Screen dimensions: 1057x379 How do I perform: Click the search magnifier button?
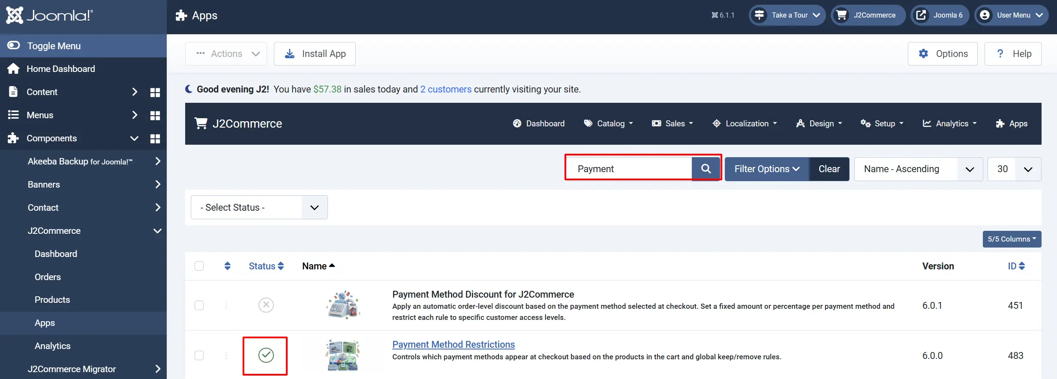706,169
